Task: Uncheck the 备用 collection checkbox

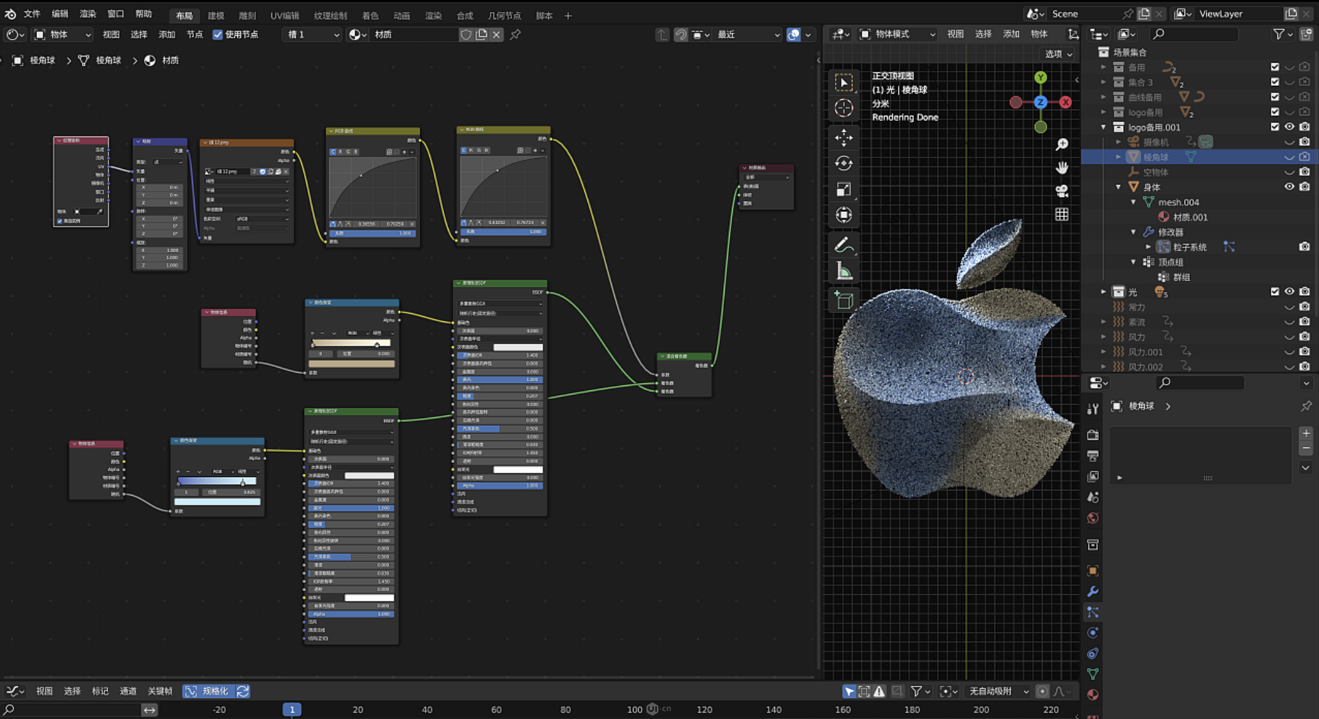Action: (x=1274, y=67)
